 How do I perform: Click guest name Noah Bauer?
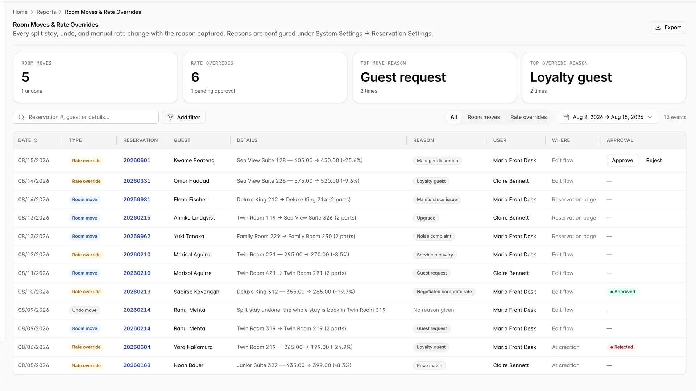pyautogui.click(x=188, y=365)
